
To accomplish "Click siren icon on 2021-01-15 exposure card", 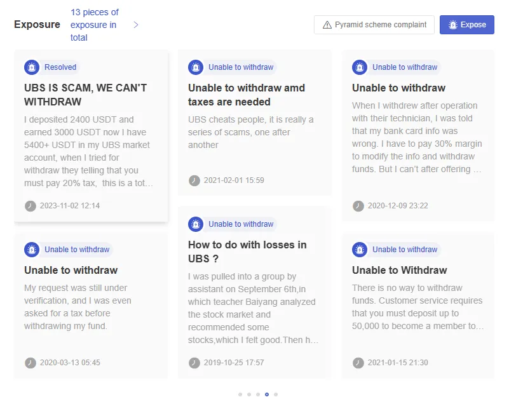I will coord(360,250).
